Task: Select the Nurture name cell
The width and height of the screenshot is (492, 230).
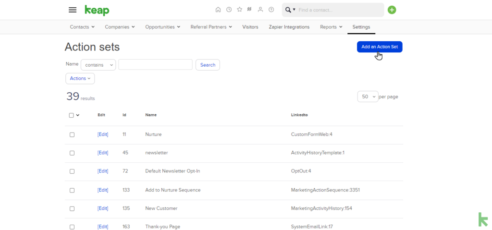Action: point(153,134)
